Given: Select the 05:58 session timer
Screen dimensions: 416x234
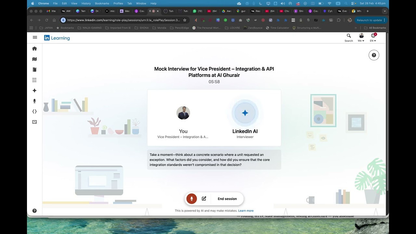Looking at the screenshot, I should pyautogui.click(x=214, y=82).
